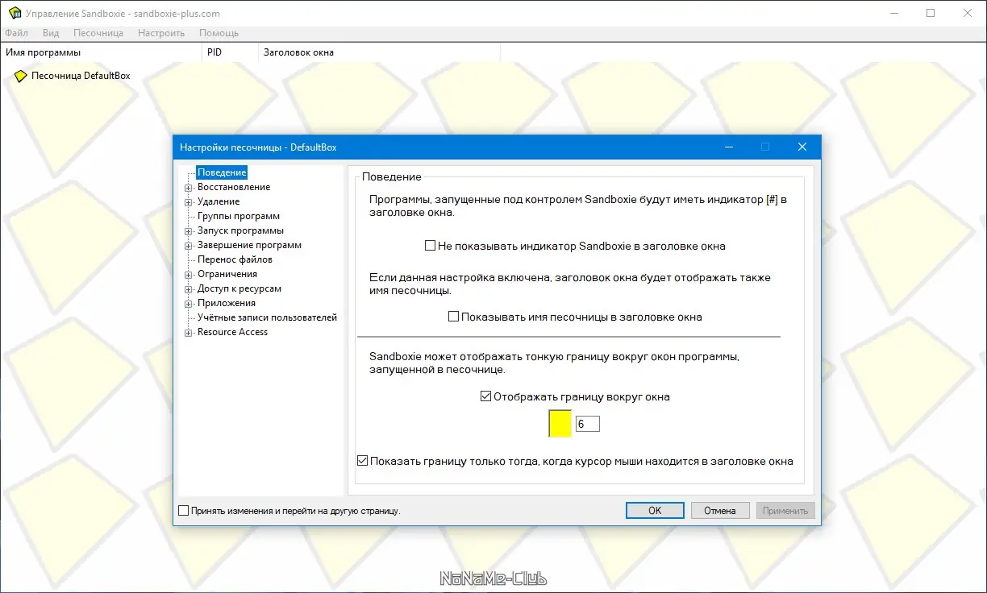987x593 pixels.
Task: Open the yellow border color picker
Action: pyautogui.click(x=560, y=424)
